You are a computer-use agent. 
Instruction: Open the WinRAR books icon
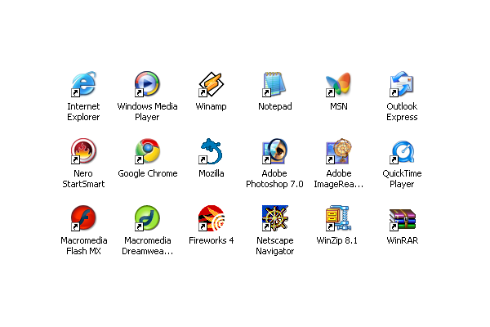[x=402, y=218]
